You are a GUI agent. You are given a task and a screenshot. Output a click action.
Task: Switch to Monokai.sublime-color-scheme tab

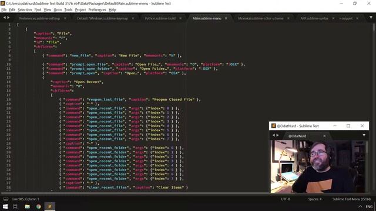[x=261, y=18]
